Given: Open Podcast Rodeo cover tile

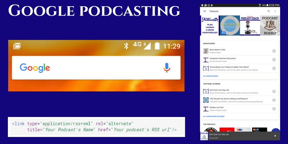Looking at the screenshot, I should [270, 26].
